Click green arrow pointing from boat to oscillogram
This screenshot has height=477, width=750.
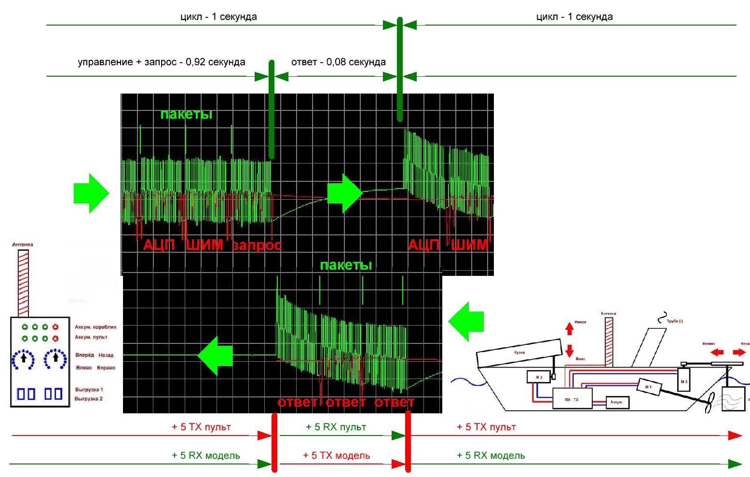pyautogui.click(x=466, y=321)
